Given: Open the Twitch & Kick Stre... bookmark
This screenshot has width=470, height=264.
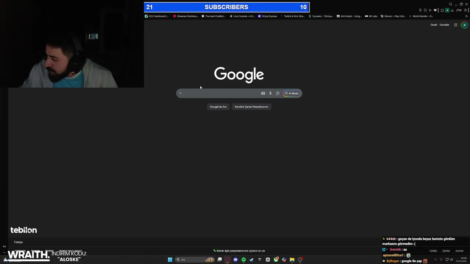Looking at the screenshot, I should pos(292,16).
